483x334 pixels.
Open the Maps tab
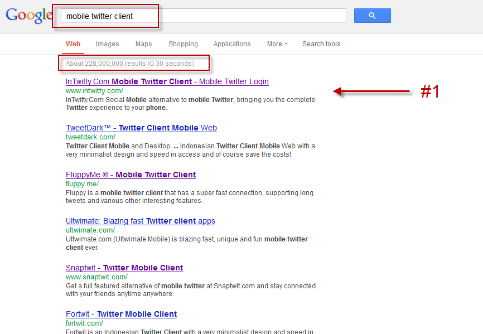point(143,44)
